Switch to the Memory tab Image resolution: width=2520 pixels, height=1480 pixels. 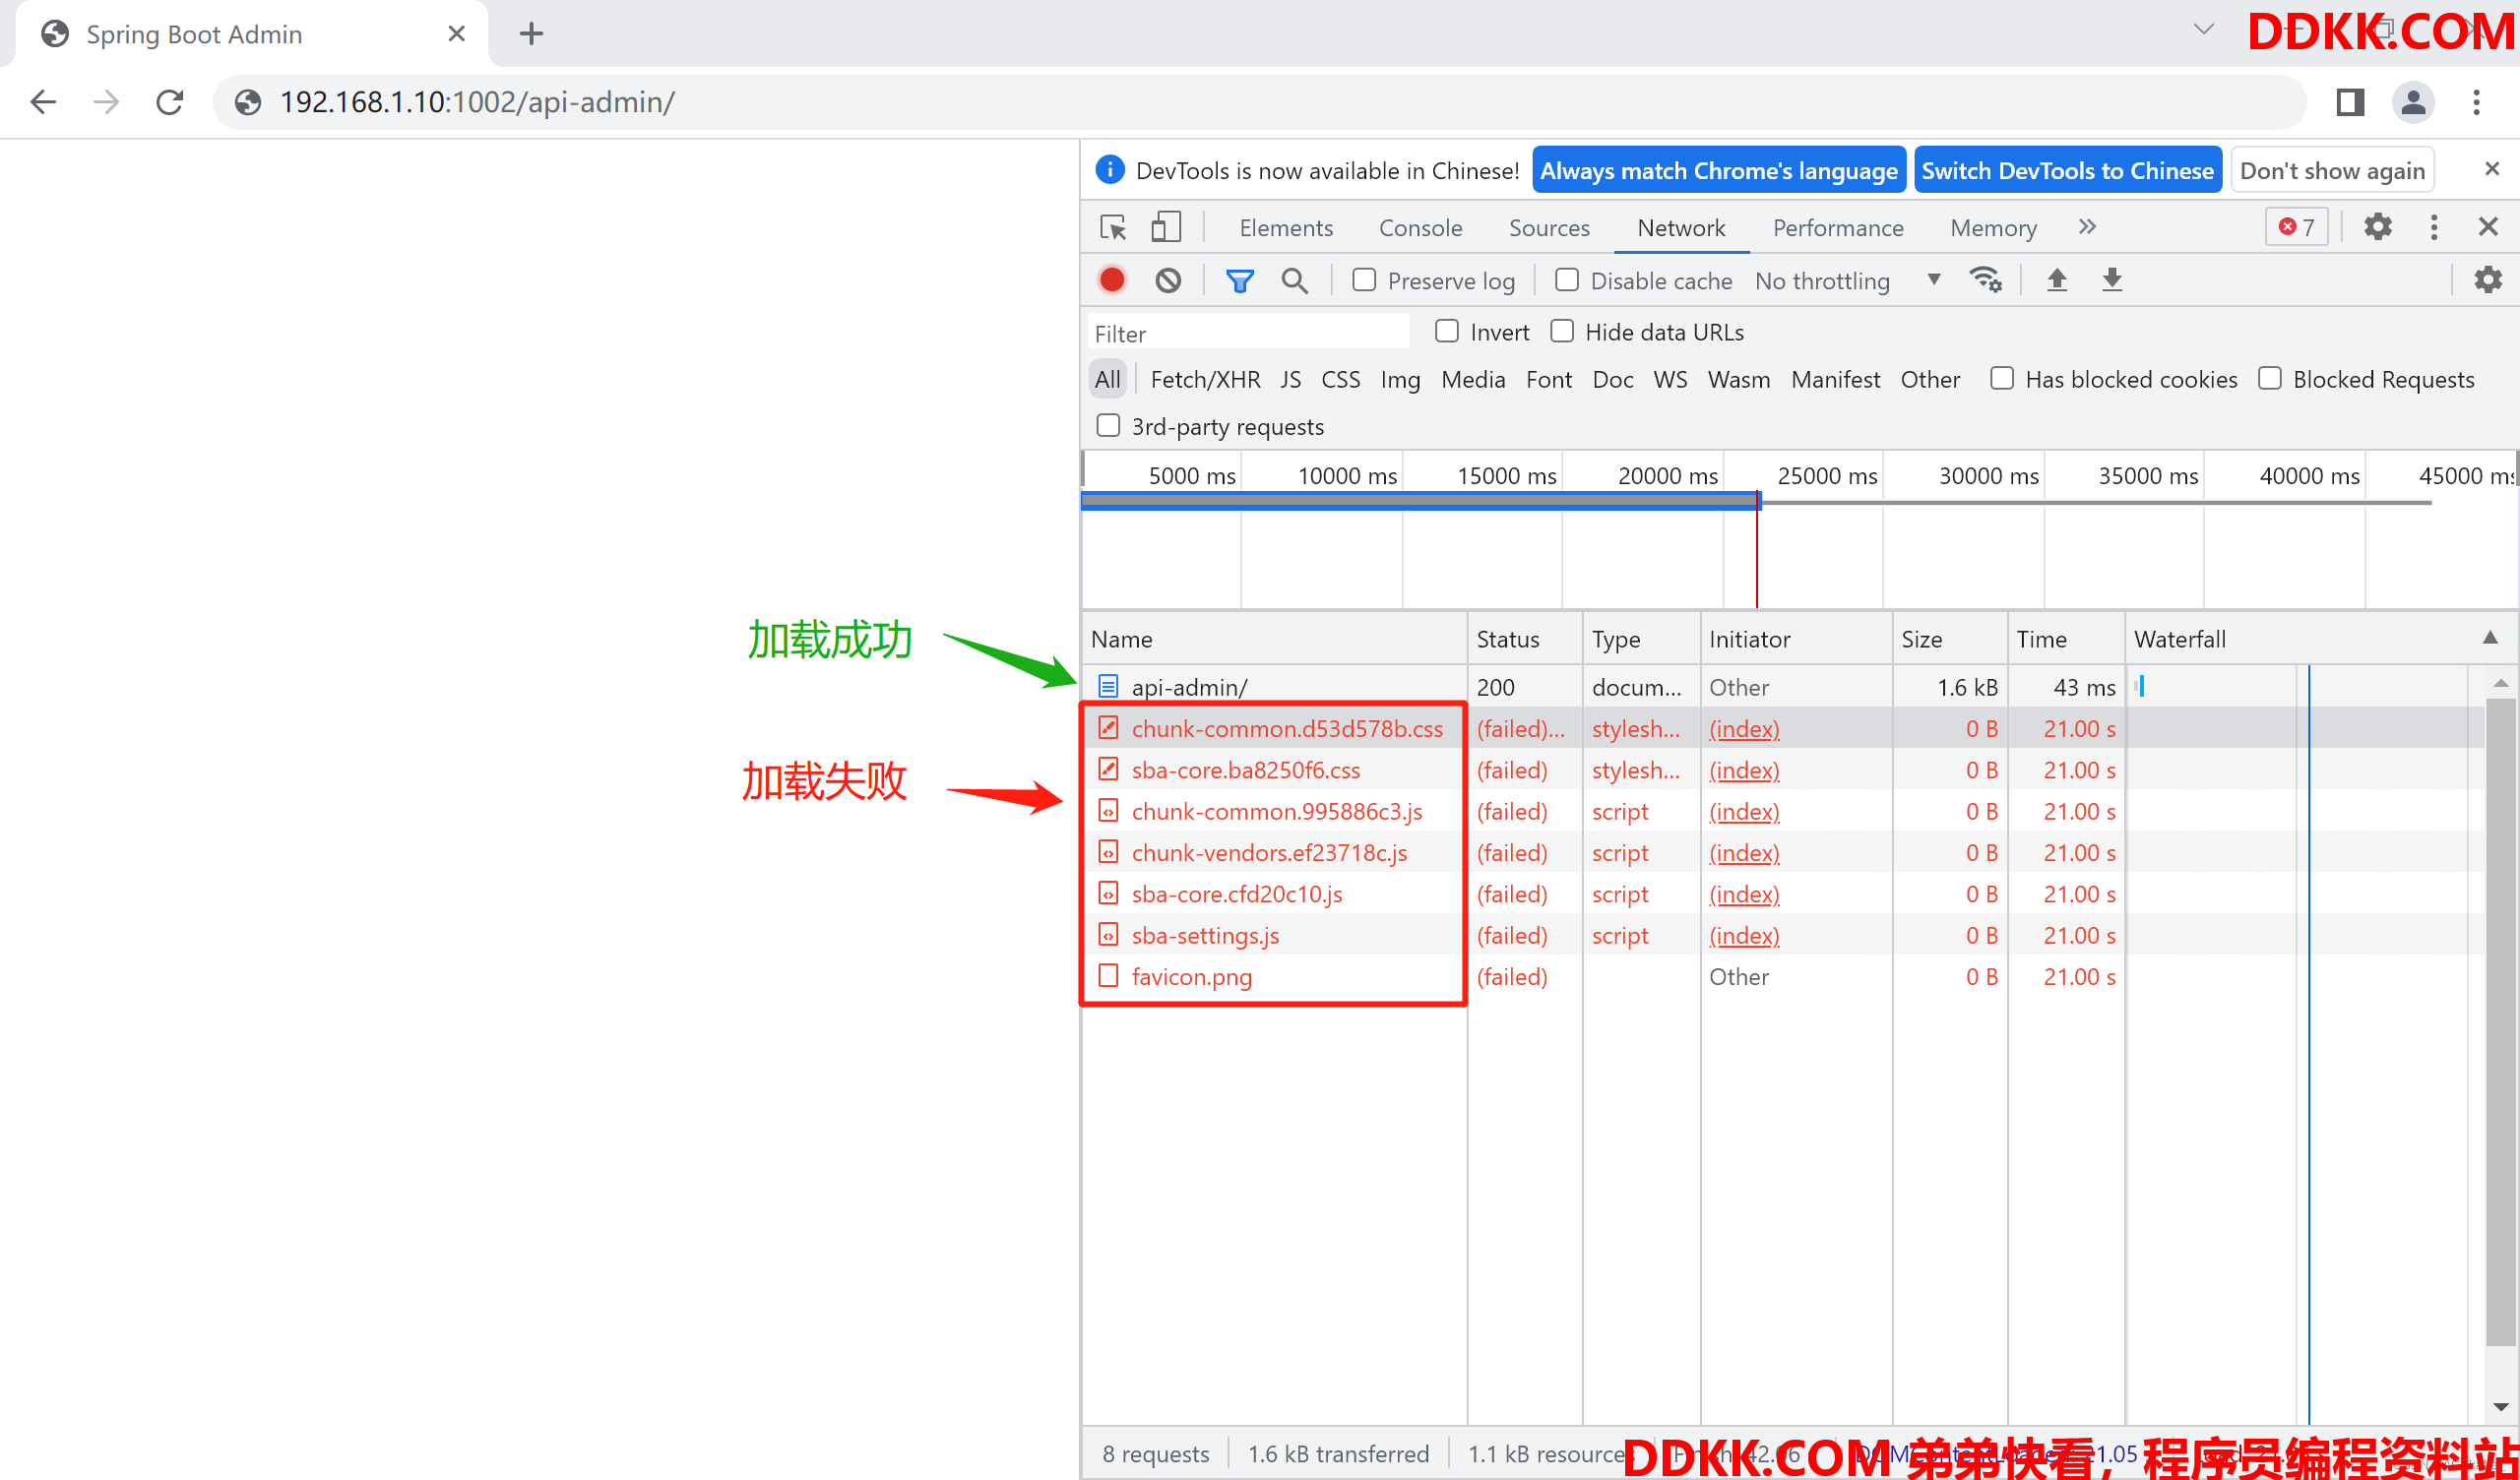tap(1993, 228)
